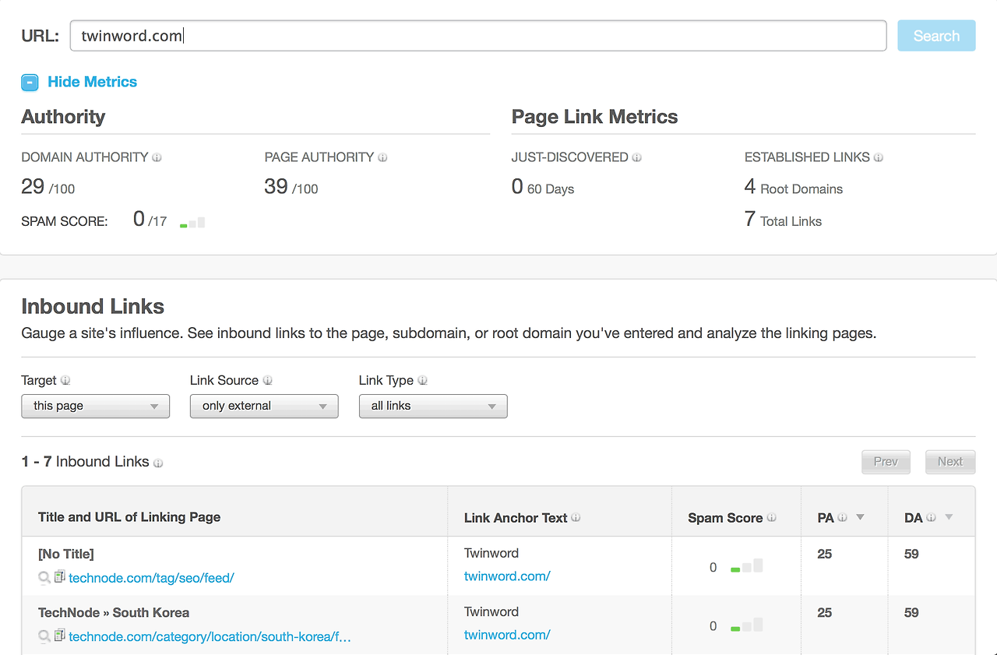The image size is (997, 655).
Task: Click the magnifier icon beside technode.com/tag/seo/feed/
Action: [x=44, y=578]
